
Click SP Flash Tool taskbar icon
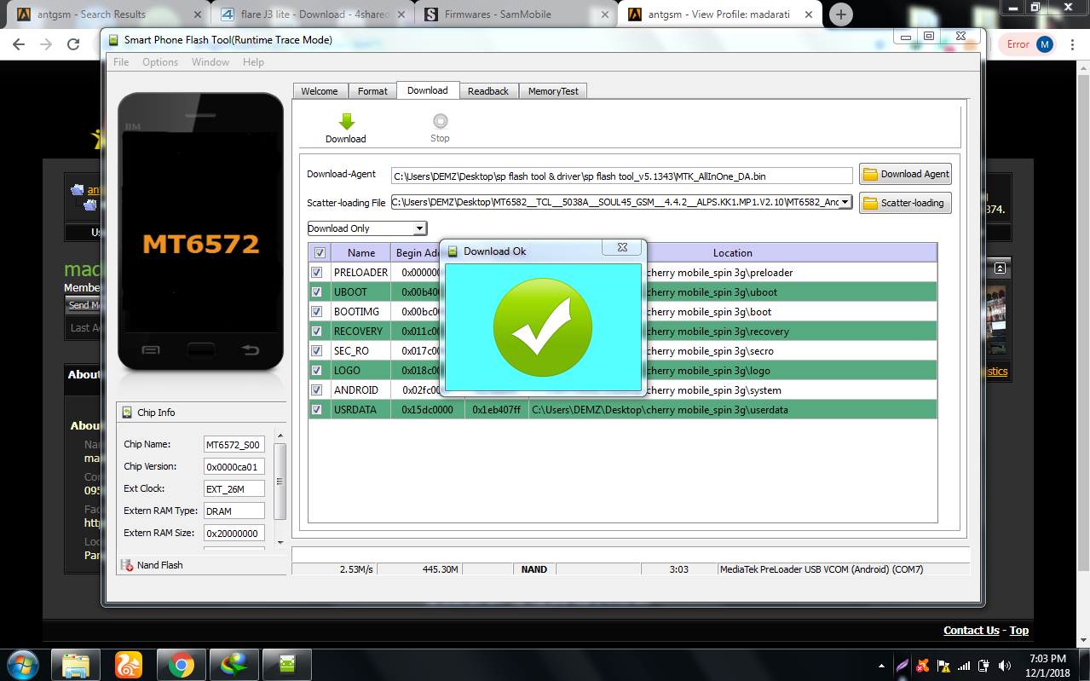pyautogui.click(x=287, y=664)
